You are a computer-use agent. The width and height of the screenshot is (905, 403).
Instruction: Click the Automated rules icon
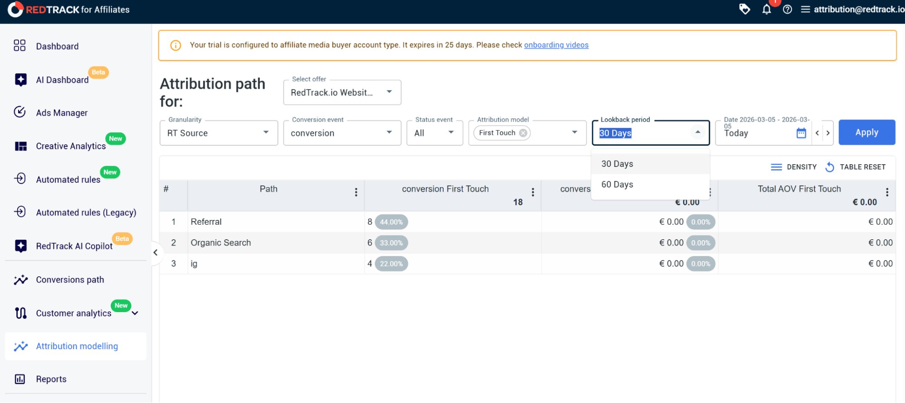(x=20, y=179)
